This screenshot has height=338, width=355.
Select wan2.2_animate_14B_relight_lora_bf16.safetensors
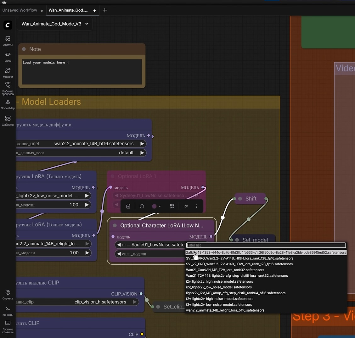click(x=266, y=310)
